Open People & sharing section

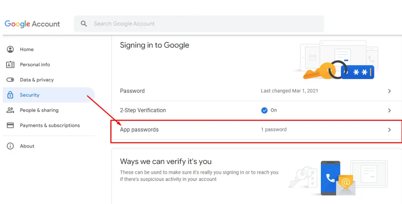click(x=39, y=110)
